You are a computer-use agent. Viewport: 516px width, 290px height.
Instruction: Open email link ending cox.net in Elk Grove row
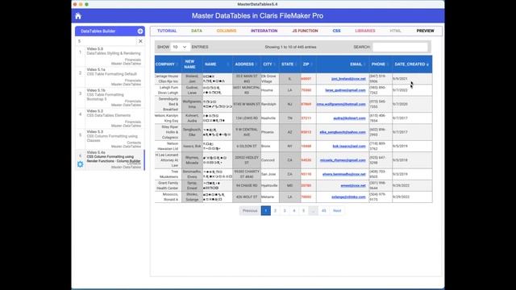point(348,79)
